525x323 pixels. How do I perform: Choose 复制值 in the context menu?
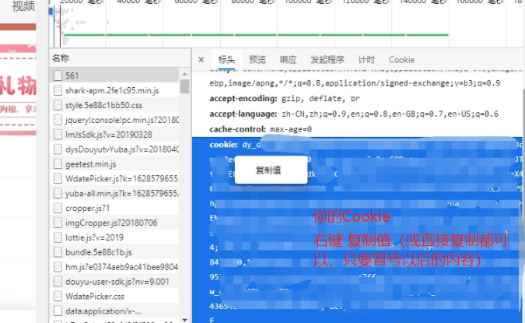[271, 170]
